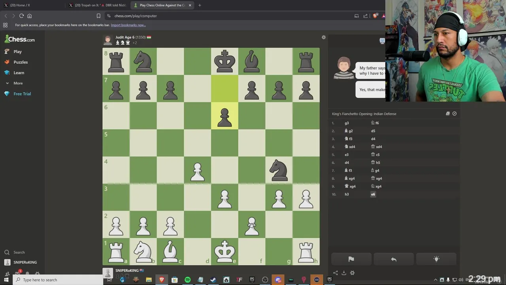Image resolution: width=506 pixels, height=285 pixels.
Task: Download the game PGN icon
Action: click(x=344, y=273)
